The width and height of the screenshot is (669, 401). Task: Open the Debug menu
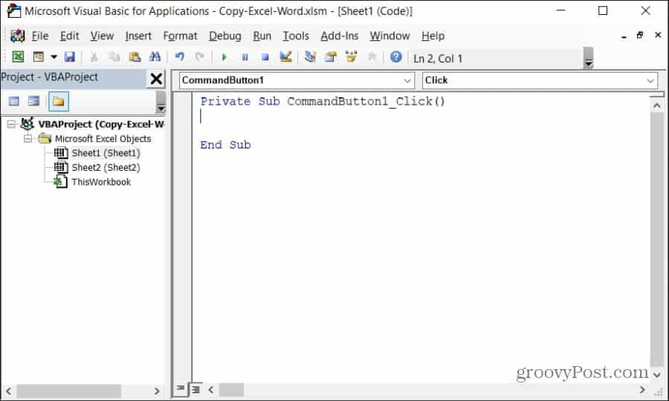[x=224, y=36]
